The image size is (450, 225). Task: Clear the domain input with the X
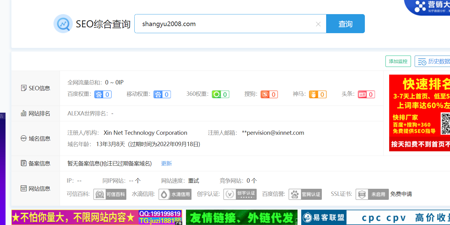click(x=318, y=24)
